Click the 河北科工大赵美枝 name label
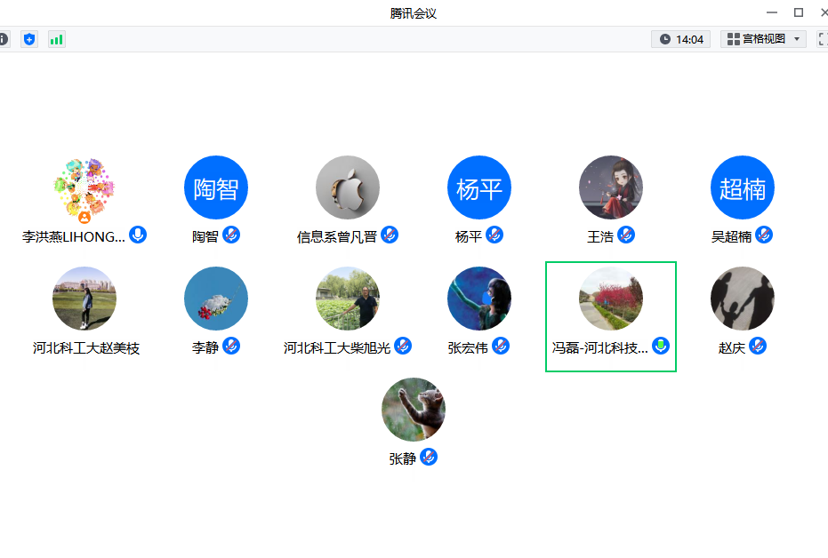The height and width of the screenshot is (558, 828). click(x=86, y=348)
